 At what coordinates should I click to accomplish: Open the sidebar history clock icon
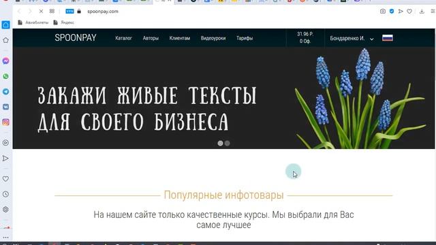pyautogui.click(x=5, y=194)
